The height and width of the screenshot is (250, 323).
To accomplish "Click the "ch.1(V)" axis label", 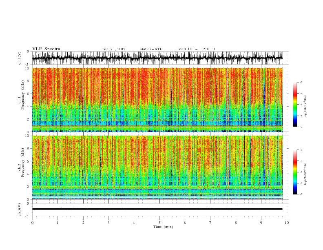I will click(x=20, y=58).
